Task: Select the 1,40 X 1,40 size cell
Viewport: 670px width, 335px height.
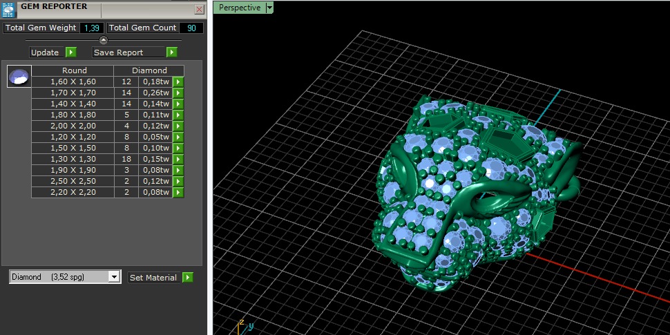Action: coord(73,104)
